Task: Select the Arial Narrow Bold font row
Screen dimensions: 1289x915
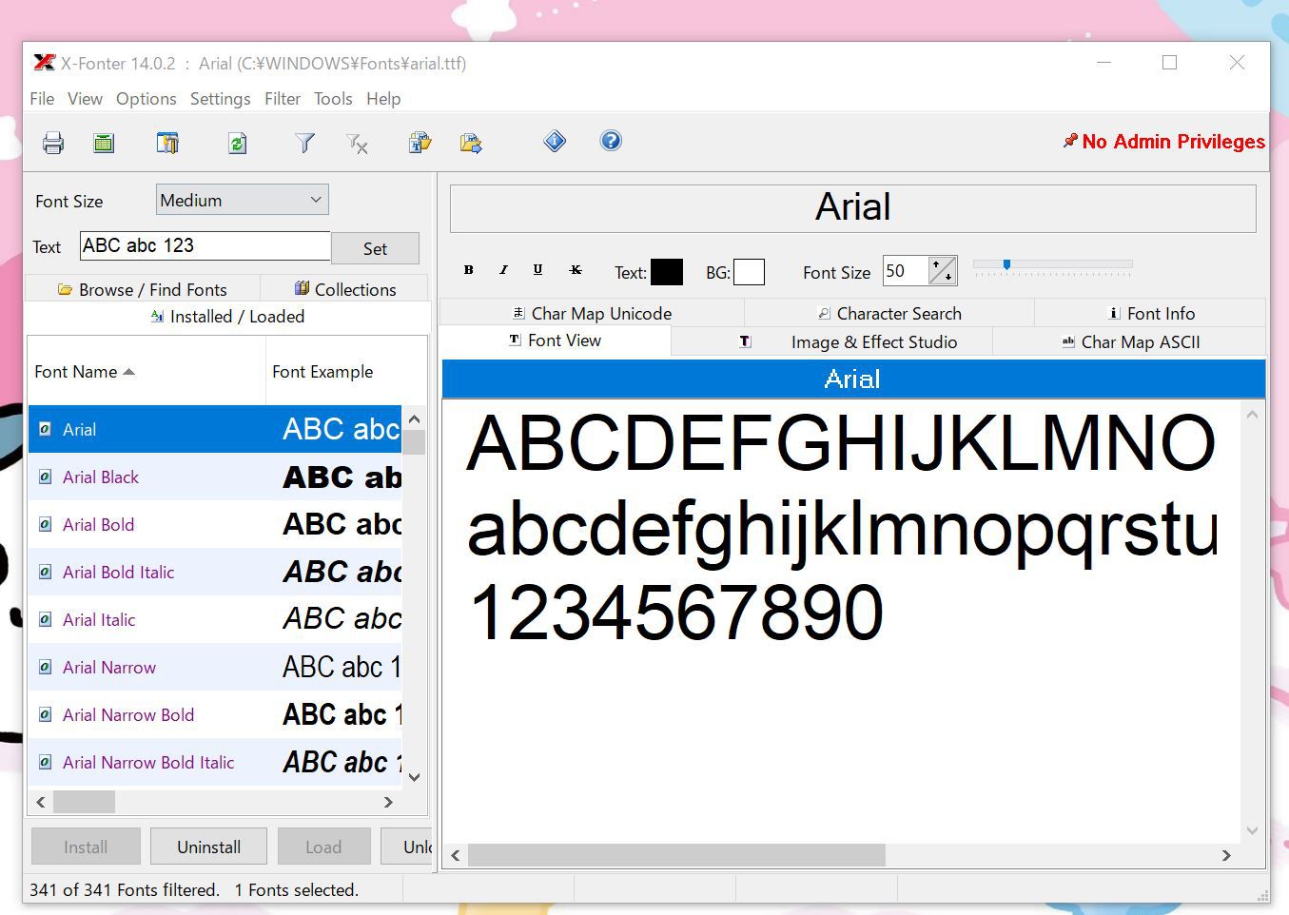Action: (215, 714)
